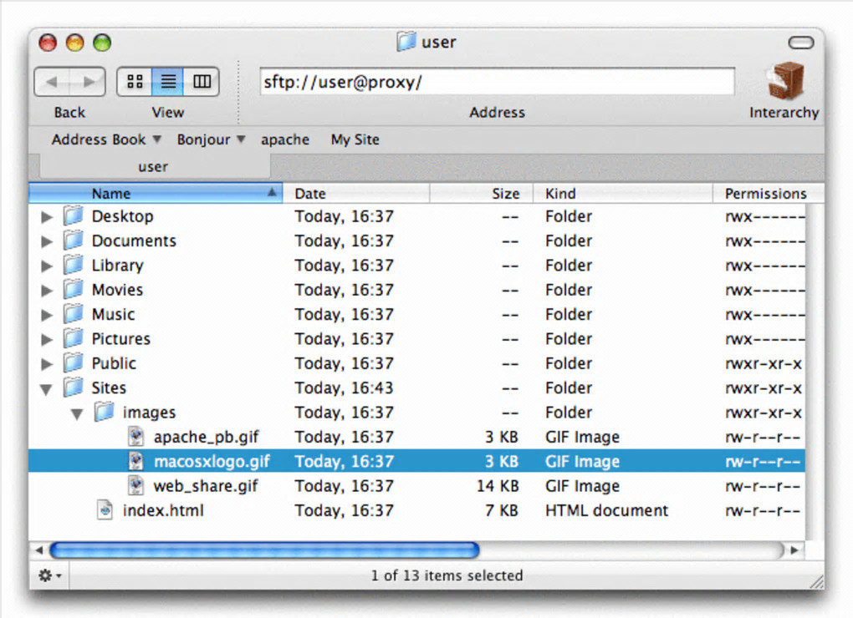Click the Interarchy application icon
Viewport: 853px width, 618px height.
pos(785,82)
